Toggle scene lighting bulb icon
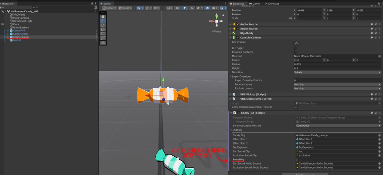383x175 pixels. 184,8
